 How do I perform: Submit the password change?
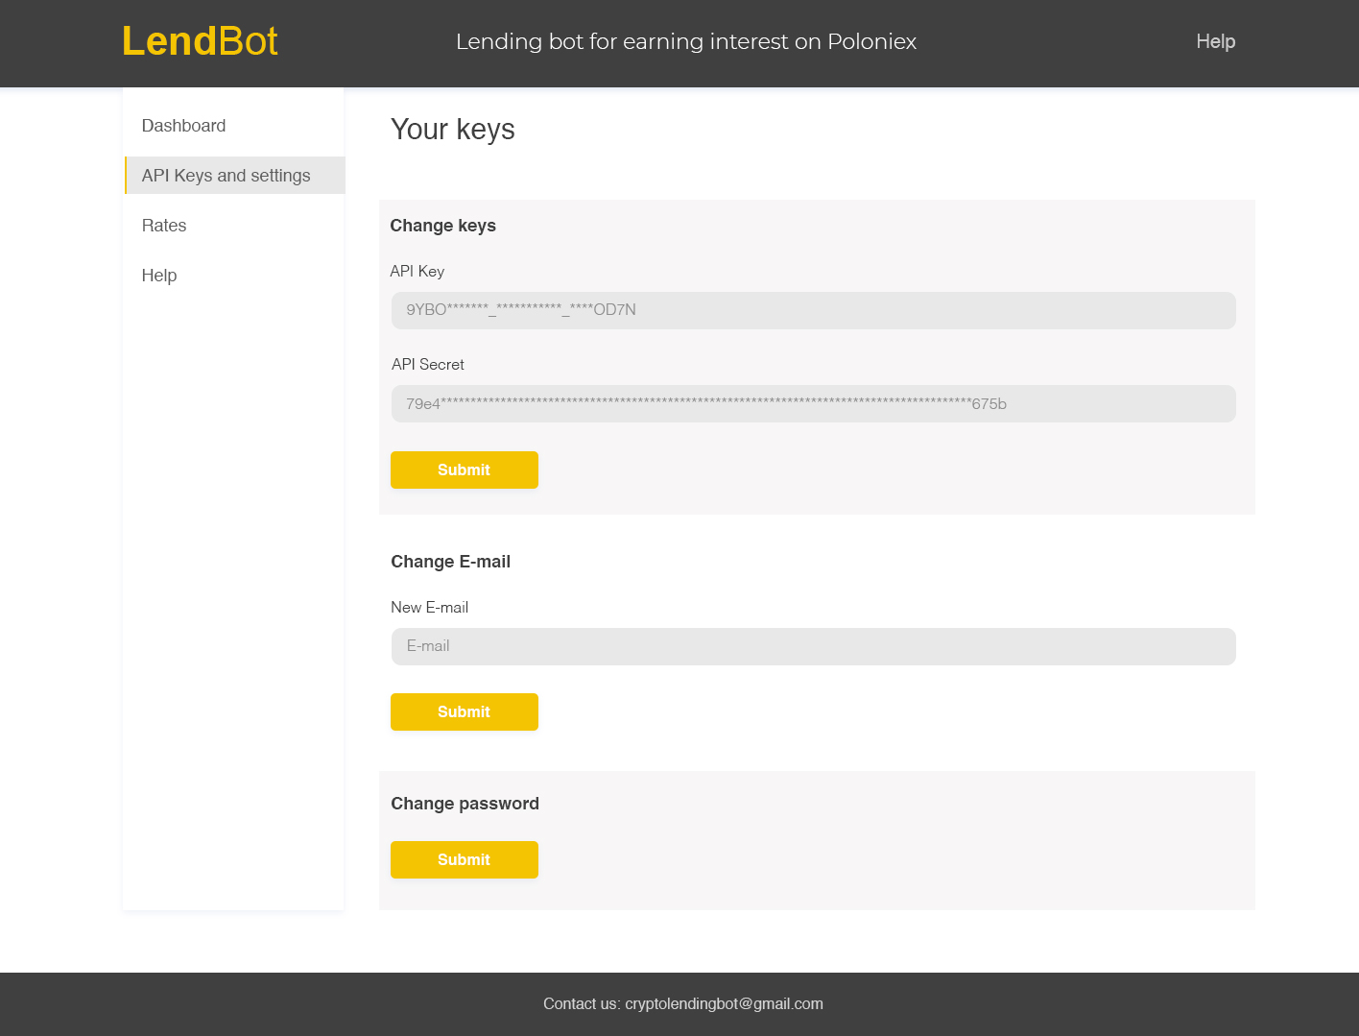(x=464, y=859)
